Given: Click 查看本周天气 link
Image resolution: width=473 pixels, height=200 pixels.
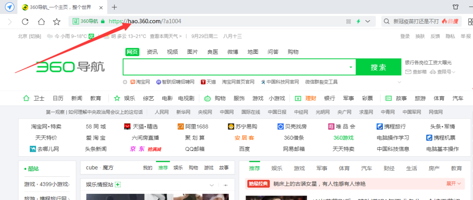Looking at the screenshot, I should pyautogui.click(x=166, y=36).
